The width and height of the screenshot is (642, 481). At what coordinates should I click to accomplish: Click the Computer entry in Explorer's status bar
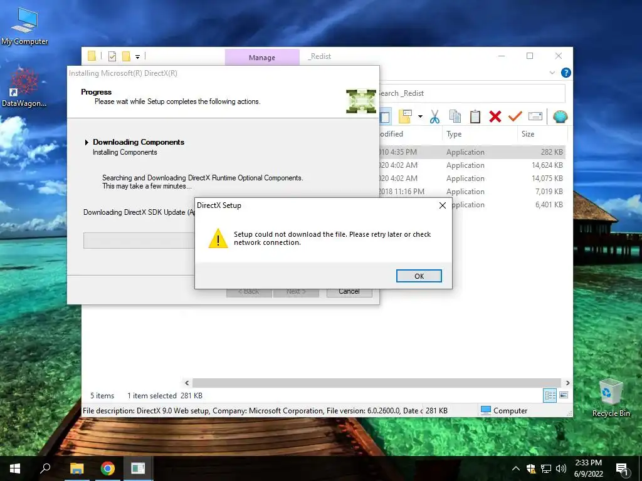pos(504,410)
